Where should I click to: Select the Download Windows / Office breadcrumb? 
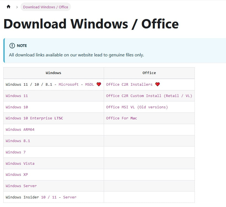(46, 7)
